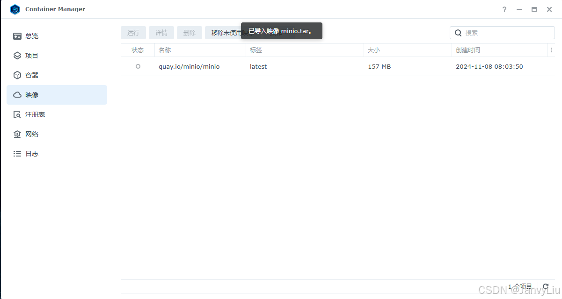Screen dimensions: 562x299
Task: Minimize the Container Manager window
Action: point(519,9)
